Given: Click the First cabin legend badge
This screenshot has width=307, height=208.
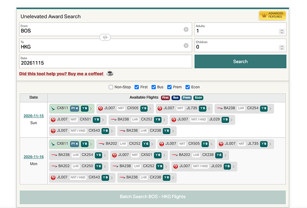Looking at the screenshot, I should [165, 98].
